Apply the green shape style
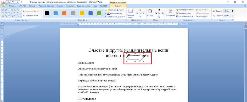The image size is (247, 102). 99,14
